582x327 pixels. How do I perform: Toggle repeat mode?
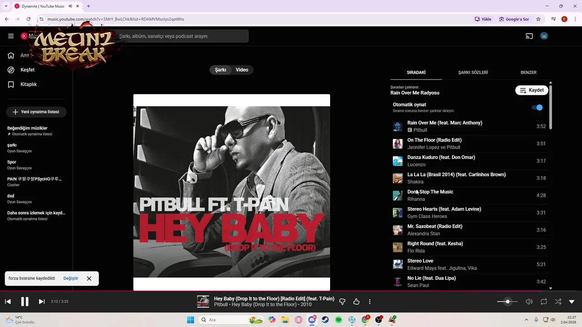coord(544,302)
